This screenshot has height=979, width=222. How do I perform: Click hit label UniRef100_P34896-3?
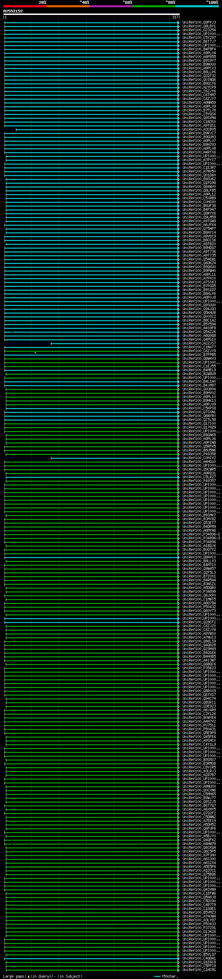point(201,538)
